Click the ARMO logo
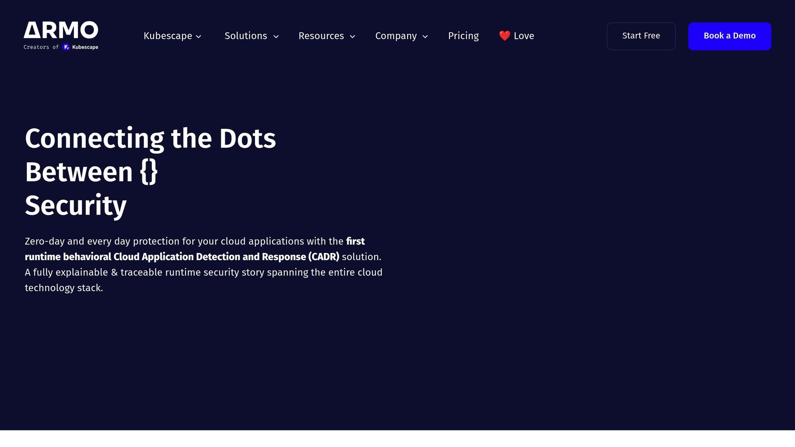The image size is (795, 447). [61, 30]
